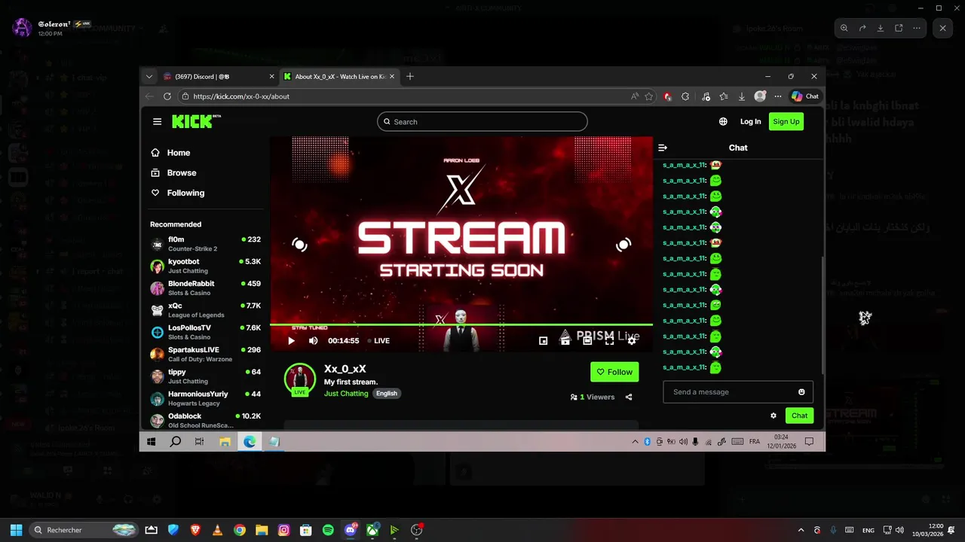The height and width of the screenshot is (542, 965).
Task: Download the image from viewer toolbar
Action: click(x=881, y=28)
